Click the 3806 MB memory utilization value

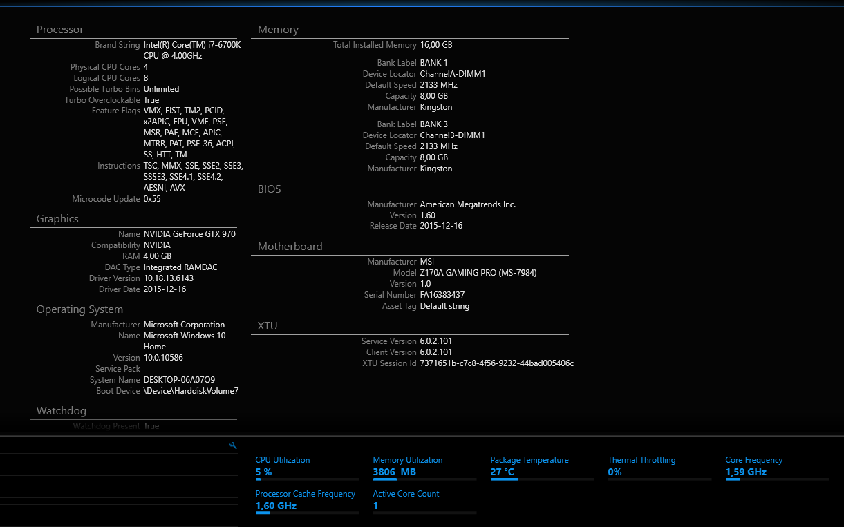point(394,472)
